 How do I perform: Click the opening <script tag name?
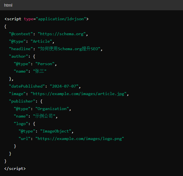(x=13, y=19)
